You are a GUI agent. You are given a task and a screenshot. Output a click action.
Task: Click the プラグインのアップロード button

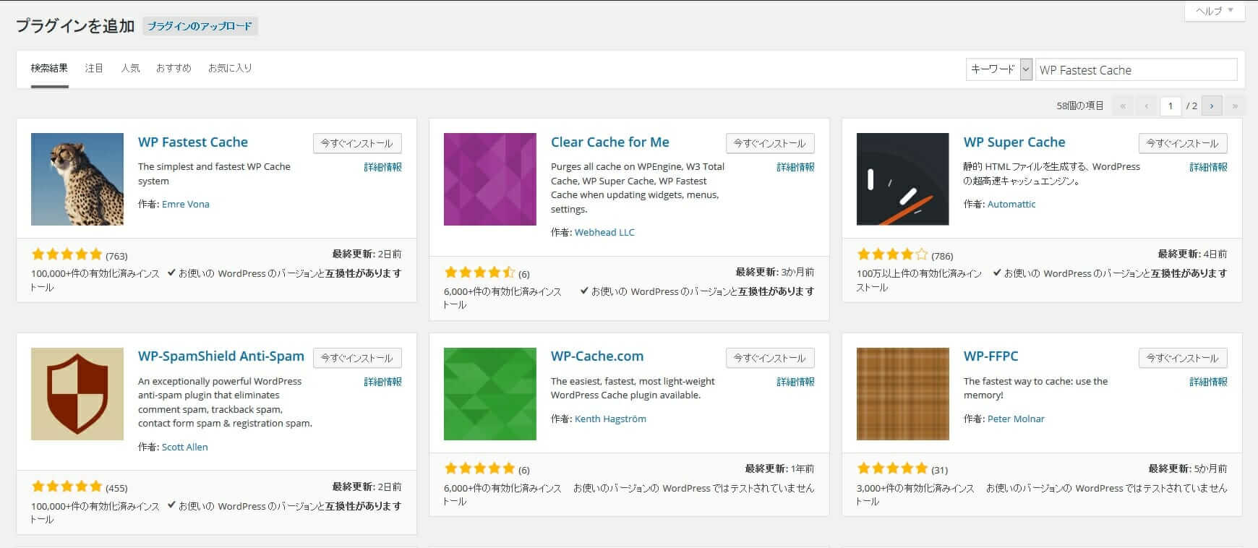pos(200,26)
